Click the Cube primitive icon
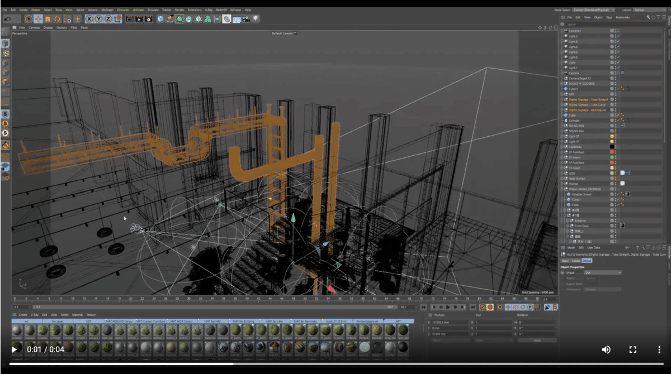This screenshot has width=671, height=374. (160, 19)
